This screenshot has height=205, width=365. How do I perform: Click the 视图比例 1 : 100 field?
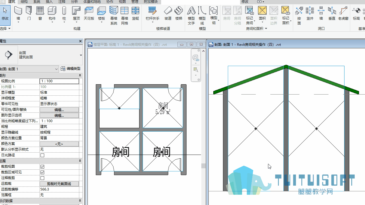click(x=59, y=81)
